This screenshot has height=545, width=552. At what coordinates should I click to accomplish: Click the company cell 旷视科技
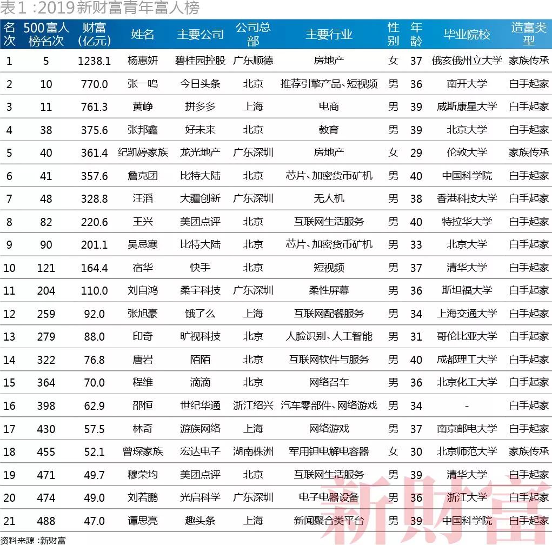coord(201,336)
